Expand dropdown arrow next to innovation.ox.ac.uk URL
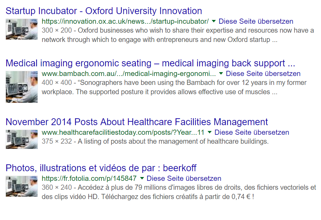 point(214,21)
